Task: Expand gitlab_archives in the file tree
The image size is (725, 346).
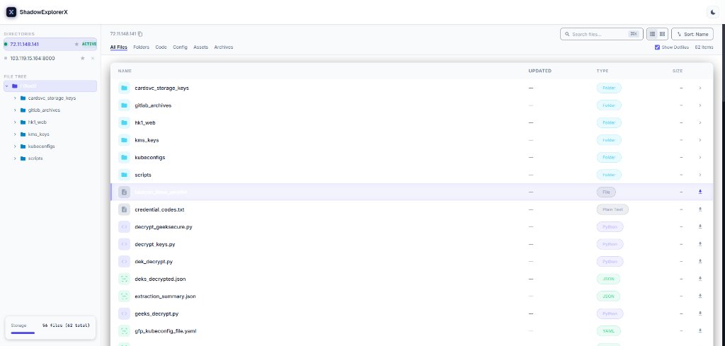Action: click(16, 110)
